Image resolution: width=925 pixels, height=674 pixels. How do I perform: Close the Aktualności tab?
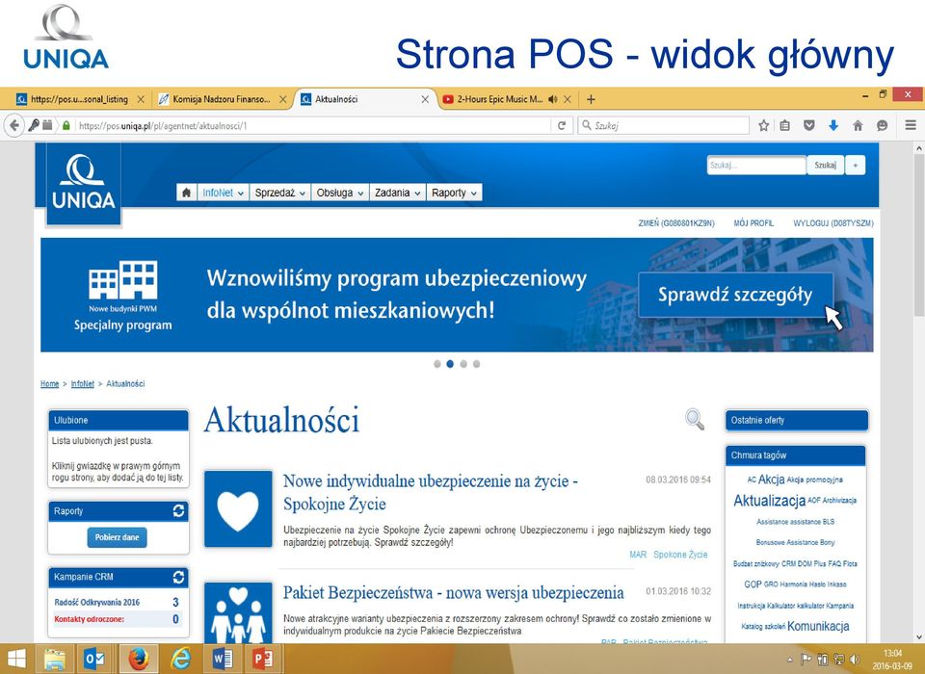(425, 99)
